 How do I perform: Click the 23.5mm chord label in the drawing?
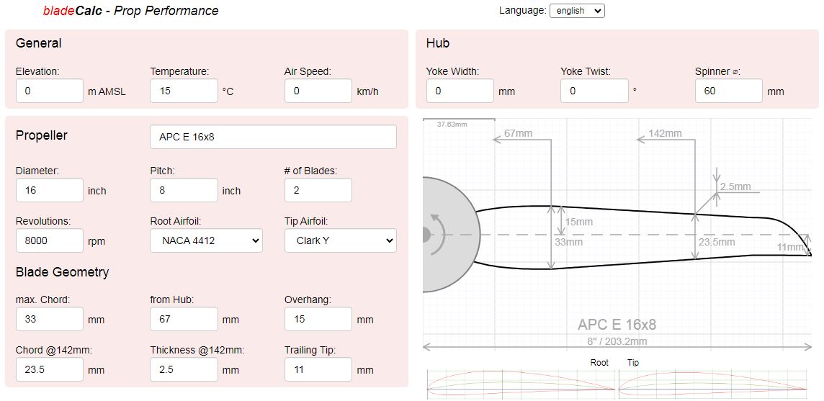[x=716, y=243]
